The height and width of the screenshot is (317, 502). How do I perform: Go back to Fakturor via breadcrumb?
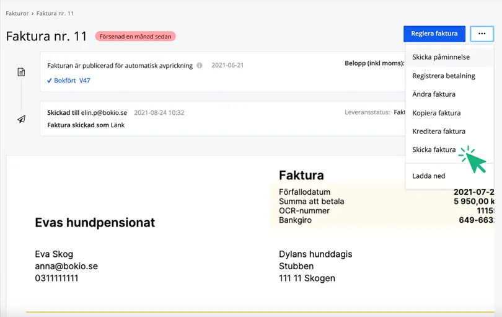(x=17, y=13)
